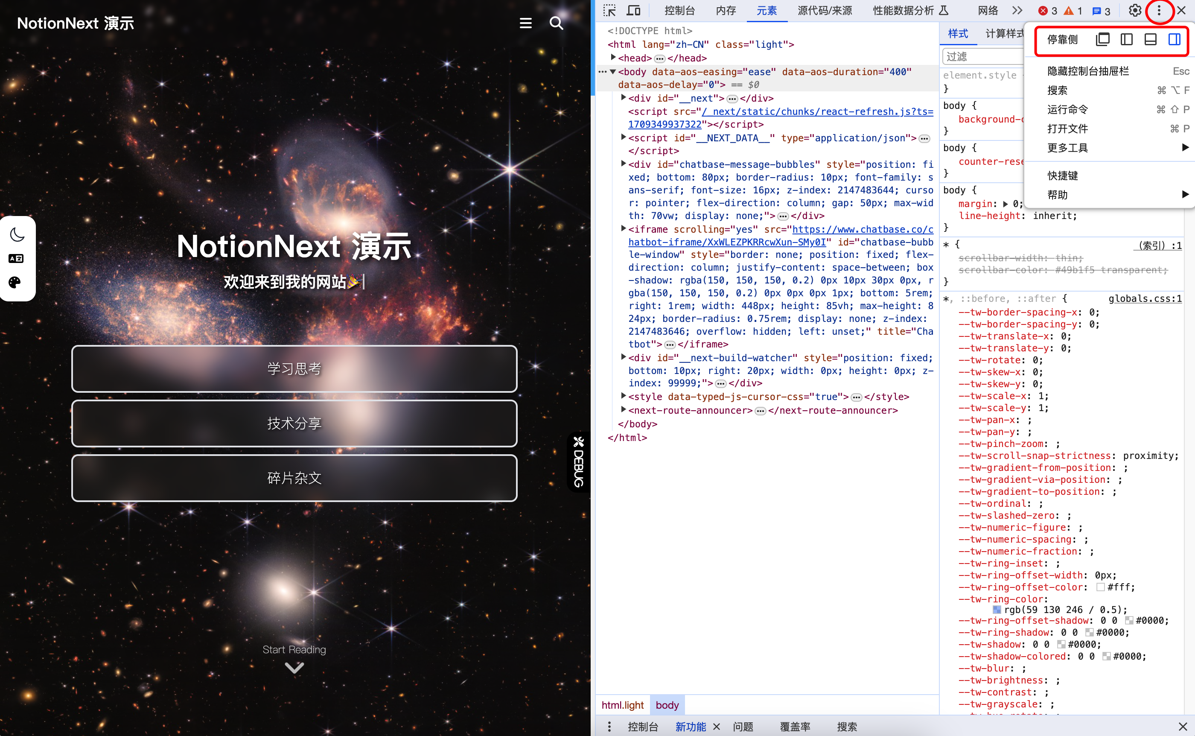Screen dimensions: 1195x736
Task: Expand the style data-typed-js-cursor-css node
Action: (x=623, y=396)
